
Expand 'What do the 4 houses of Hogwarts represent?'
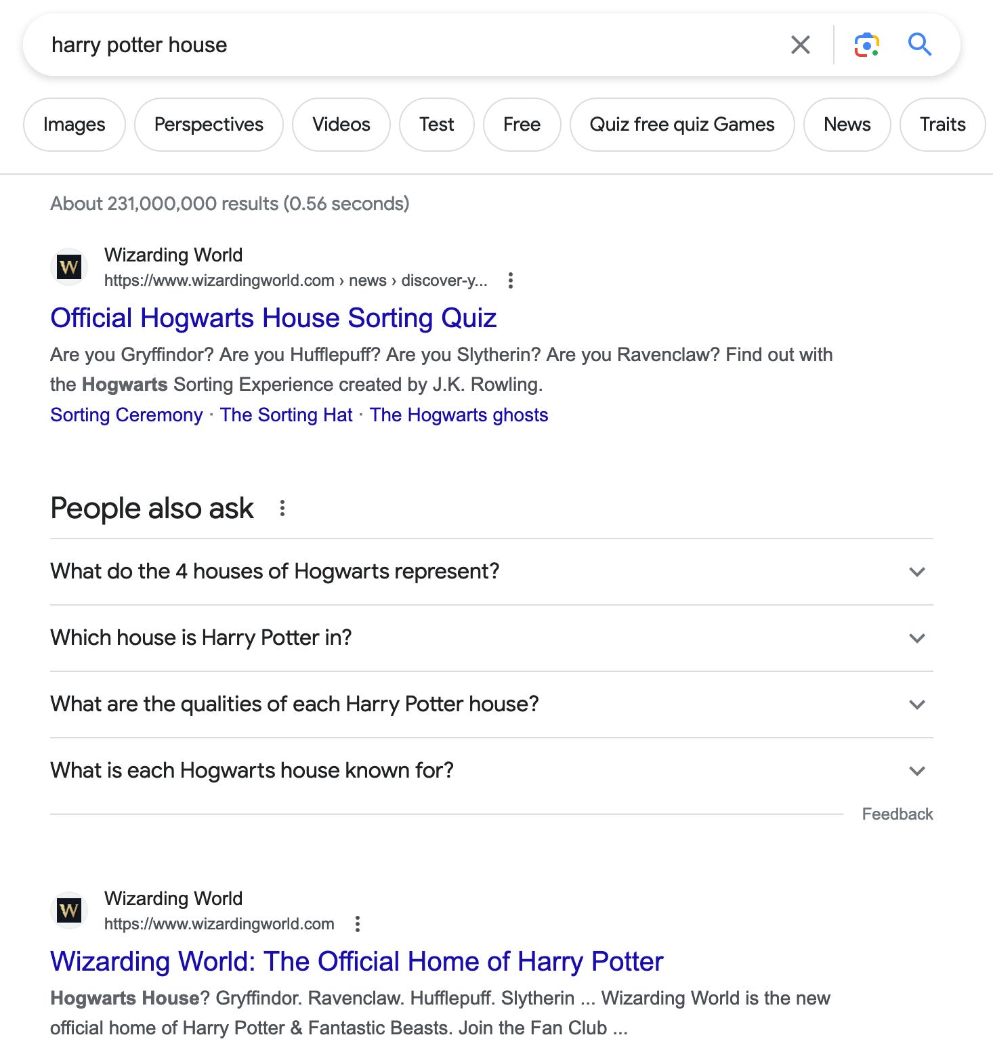(x=492, y=572)
